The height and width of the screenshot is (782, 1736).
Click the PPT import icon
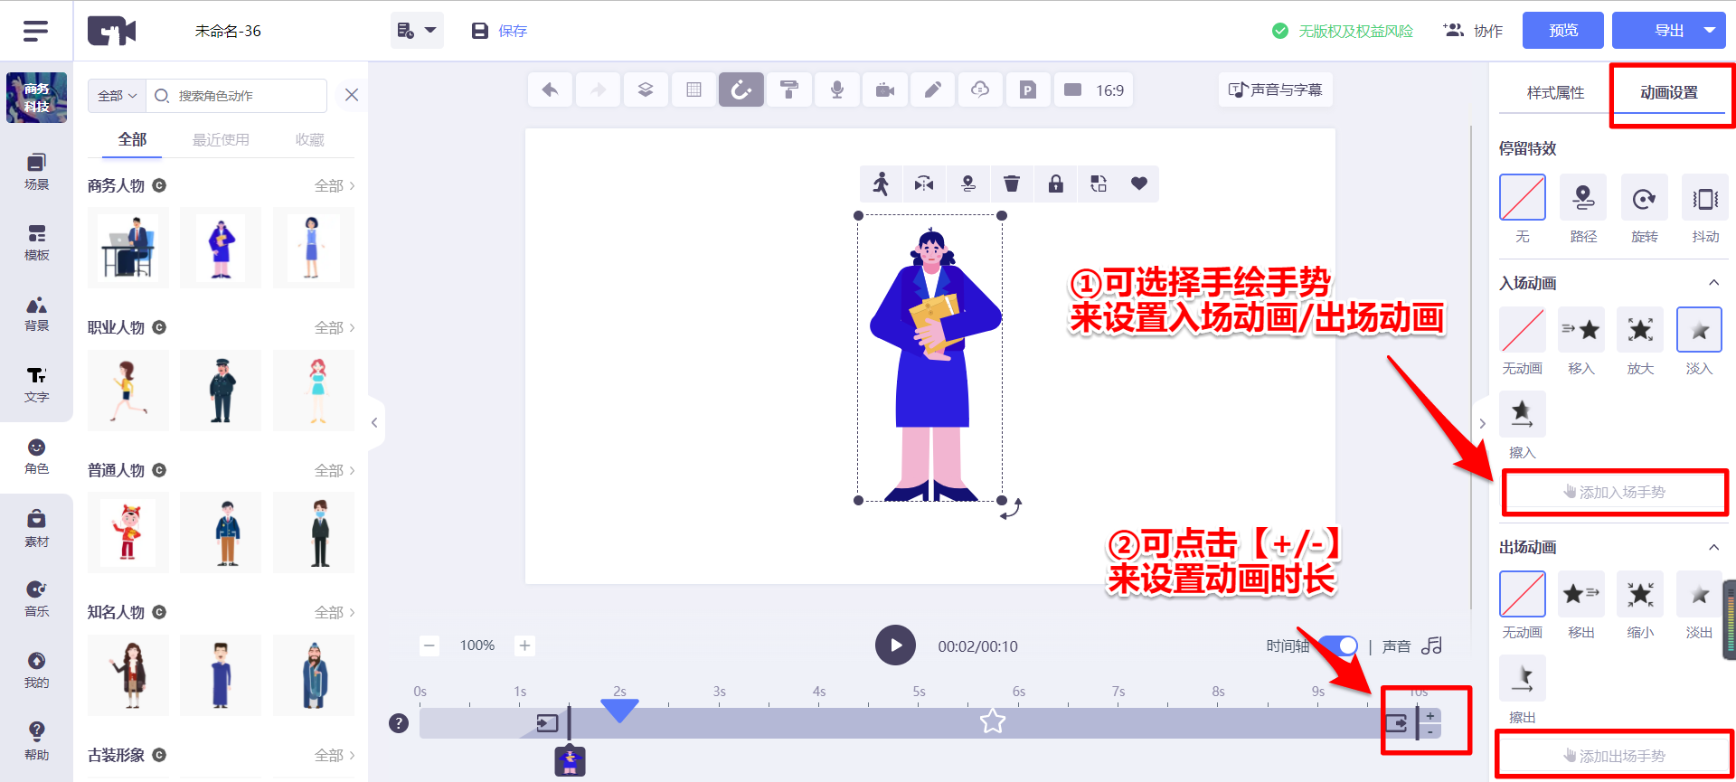pos(1028,90)
